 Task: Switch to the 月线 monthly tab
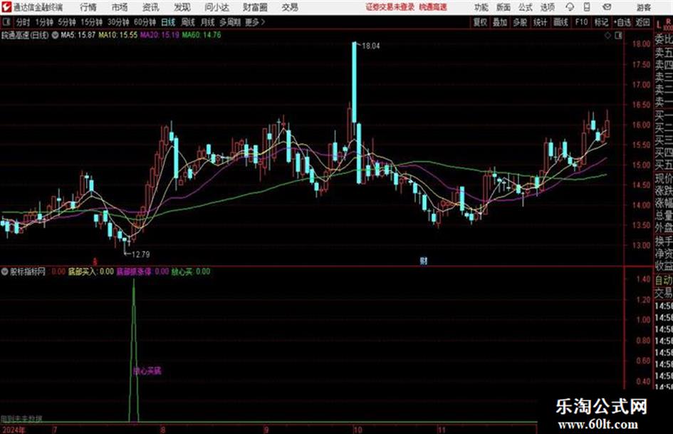208,22
